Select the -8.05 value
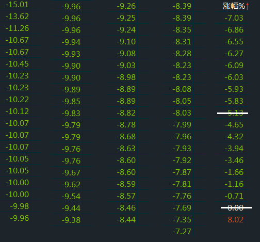The image size is (260, 242). (x=182, y=101)
